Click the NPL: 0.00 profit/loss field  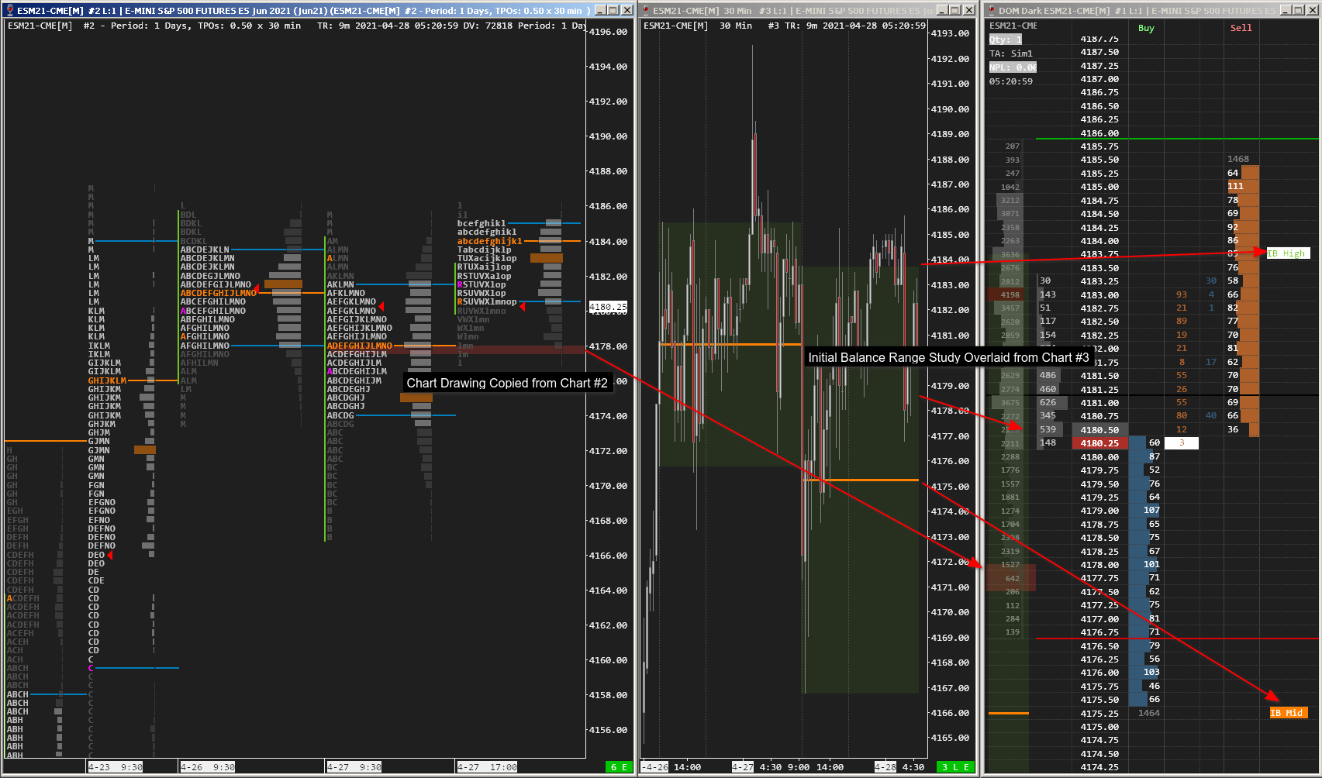point(1013,67)
